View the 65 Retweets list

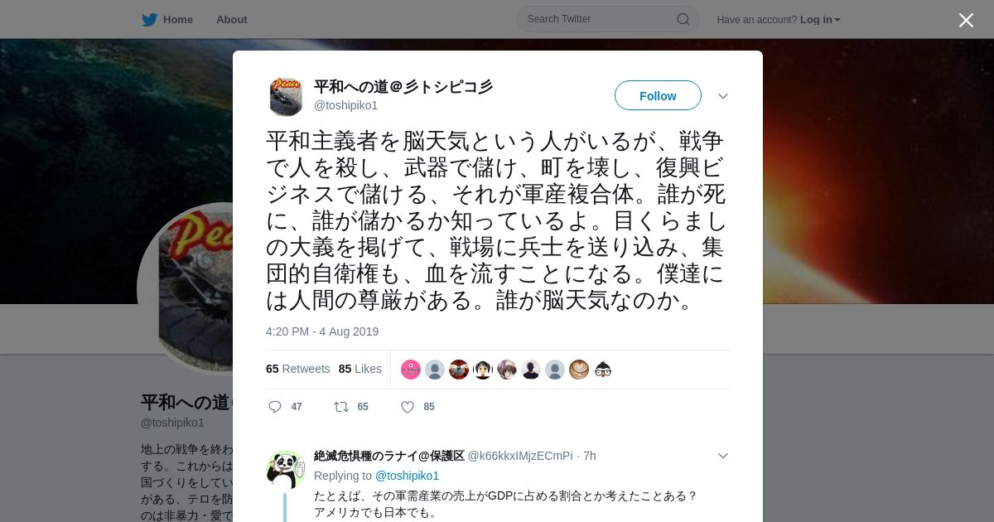click(x=297, y=369)
